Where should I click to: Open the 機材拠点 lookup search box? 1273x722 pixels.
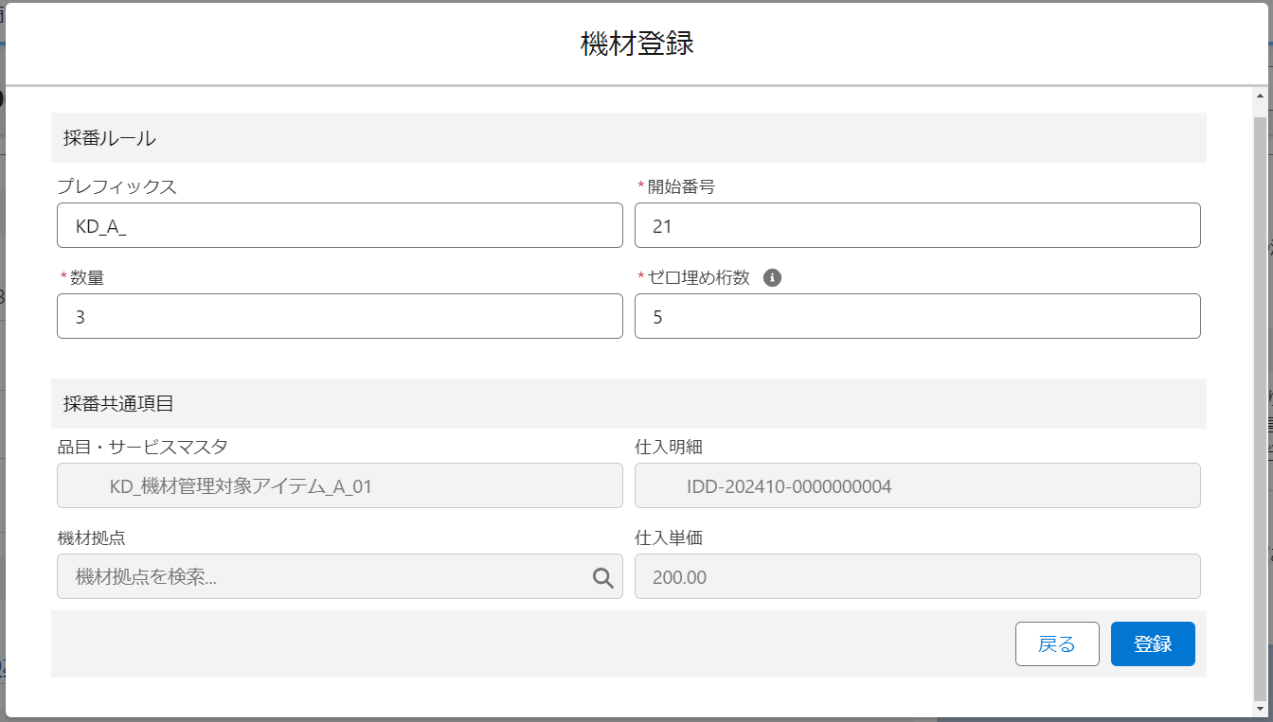coord(322,577)
